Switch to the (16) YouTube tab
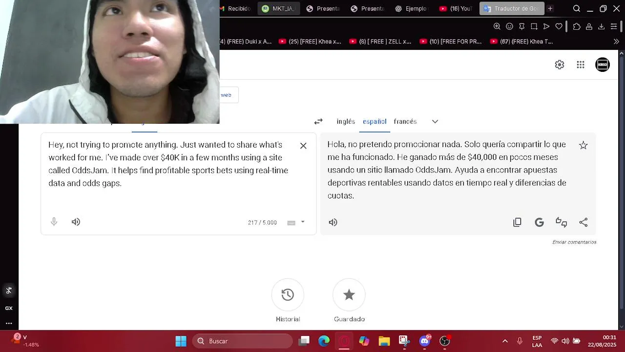Image resolution: width=625 pixels, height=352 pixels. 456,8
